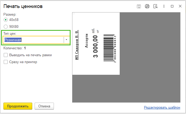Click the Розничная price type field
The width and height of the screenshot is (186, 114).
pos(33,40)
